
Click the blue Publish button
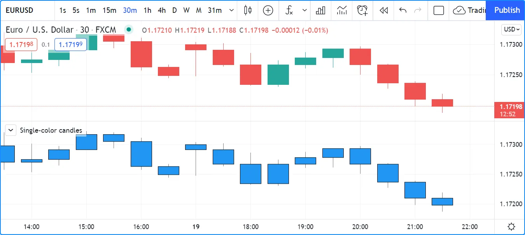pyautogui.click(x=507, y=11)
